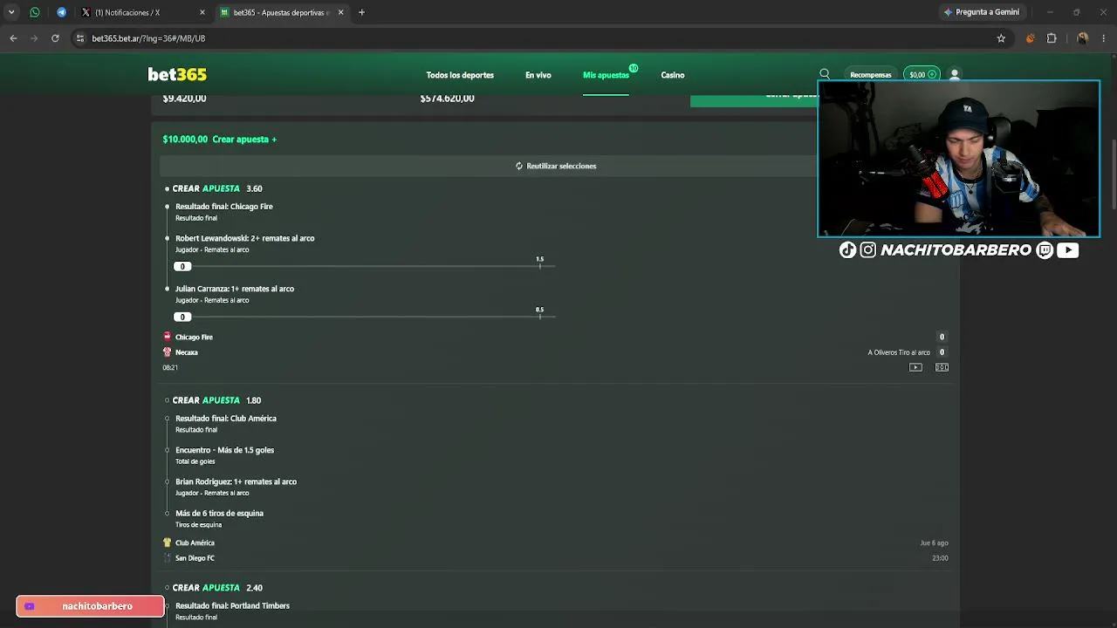Open the browser Extensions puzzle icon
This screenshot has width=1117, height=628.
1052,38
